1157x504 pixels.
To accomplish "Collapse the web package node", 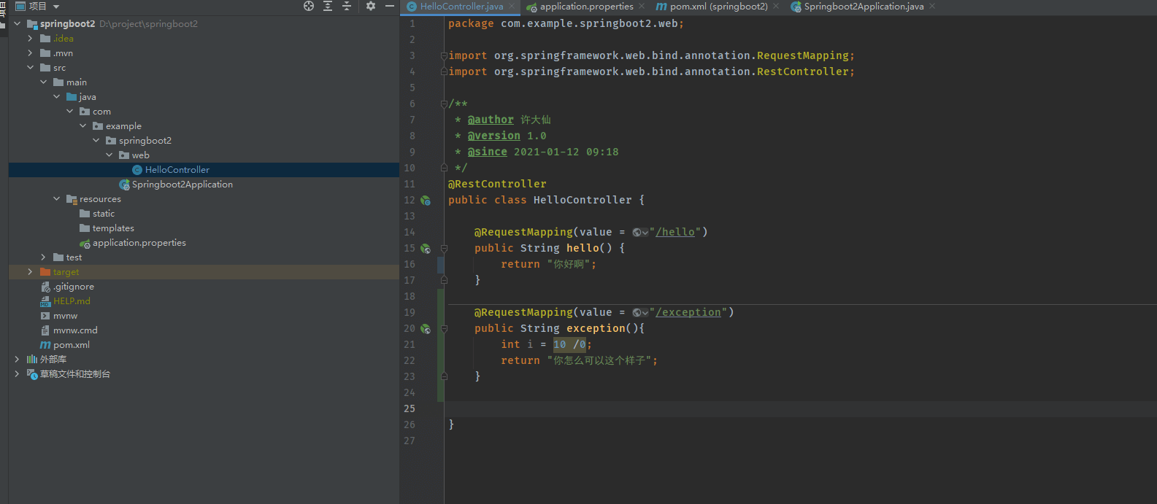I will coord(109,155).
